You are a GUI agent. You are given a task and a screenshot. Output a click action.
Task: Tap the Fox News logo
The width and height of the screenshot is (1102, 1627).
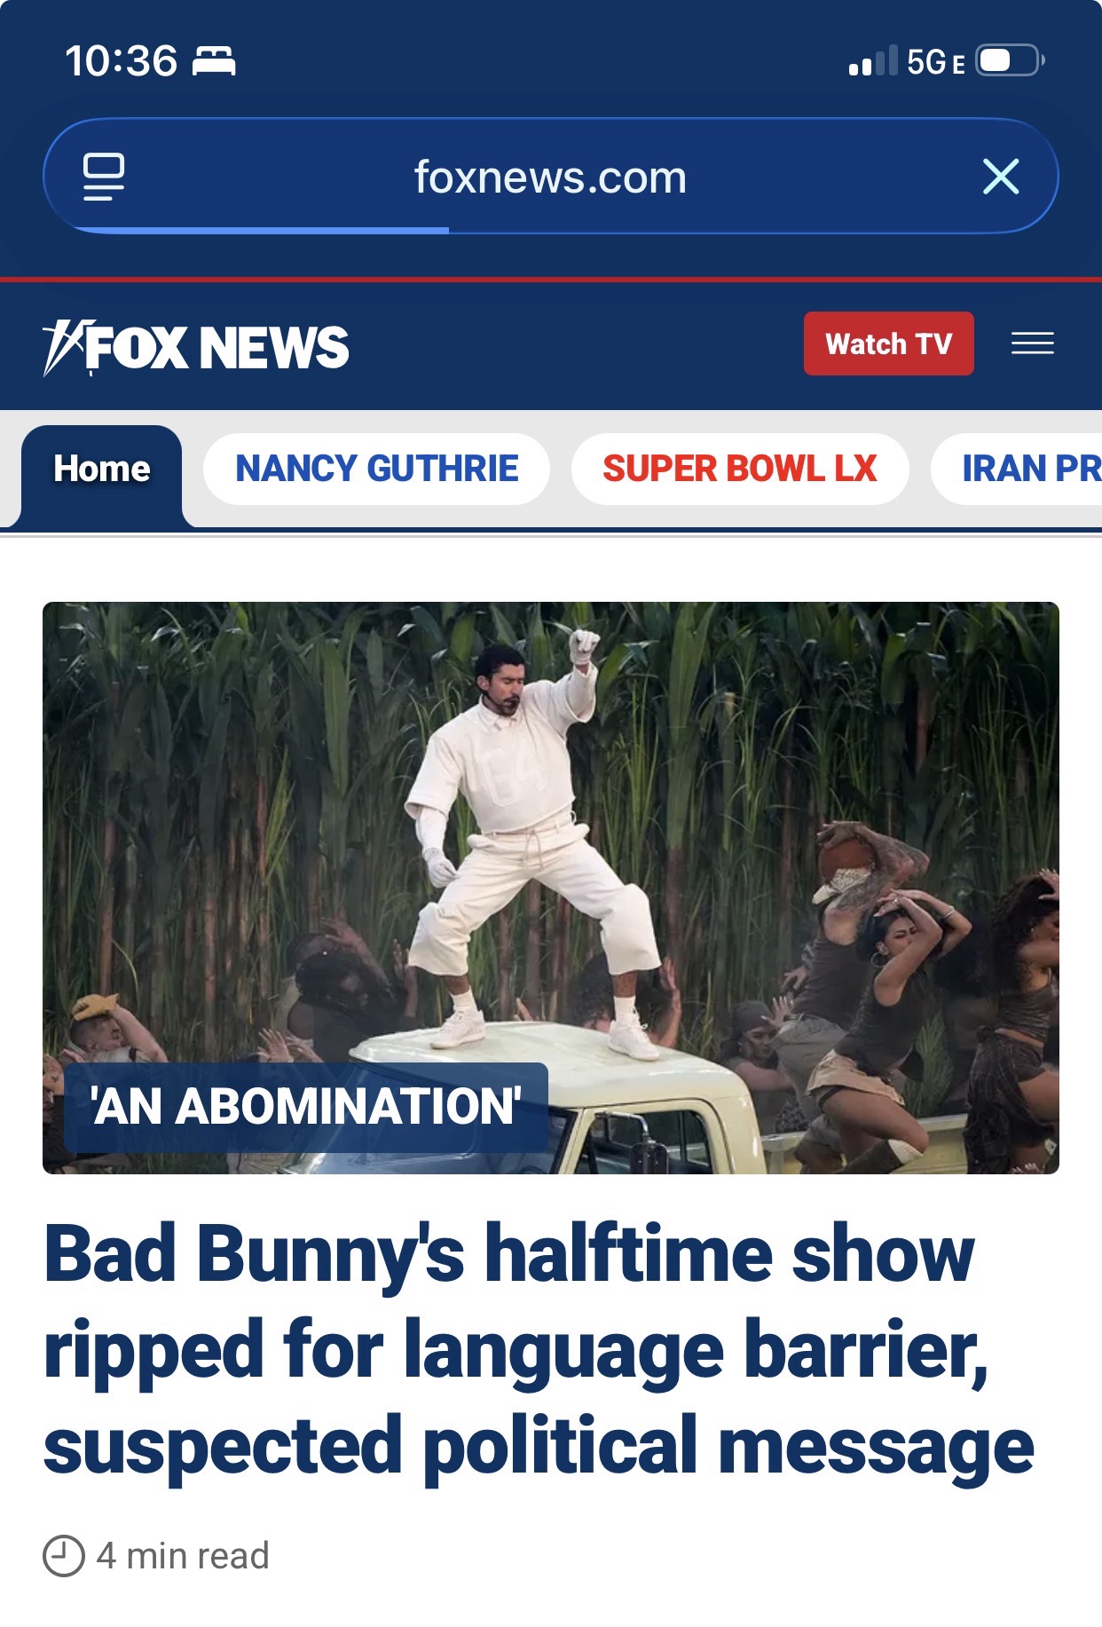pyautogui.click(x=196, y=347)
